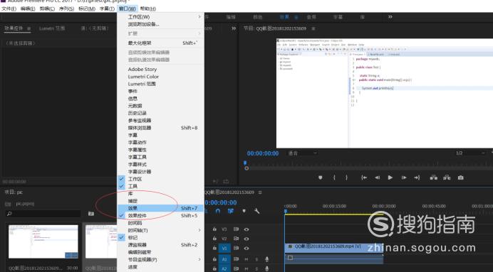
Task: Click search magnifier in Project panel
Action: tap(9, 214)
